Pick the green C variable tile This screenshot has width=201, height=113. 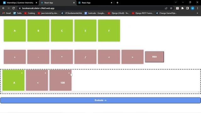(x=62, y=31)
